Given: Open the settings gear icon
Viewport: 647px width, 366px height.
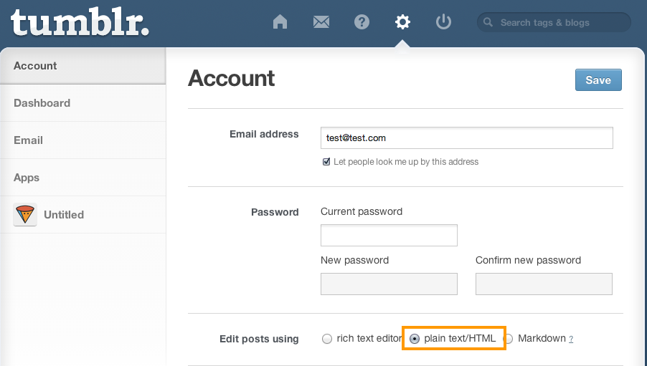Looking at the screenshot, I should 402,21.
